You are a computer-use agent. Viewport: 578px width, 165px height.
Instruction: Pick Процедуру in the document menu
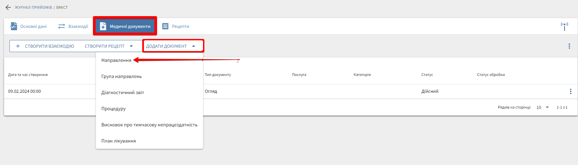[114, 109]
